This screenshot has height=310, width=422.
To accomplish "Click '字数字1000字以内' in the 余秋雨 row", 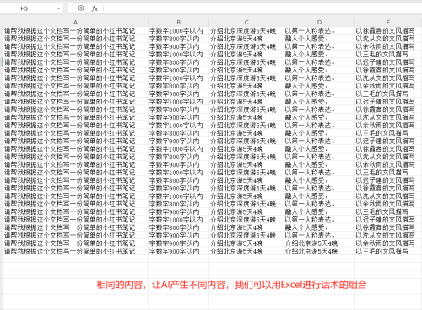I will coord(176,125).
